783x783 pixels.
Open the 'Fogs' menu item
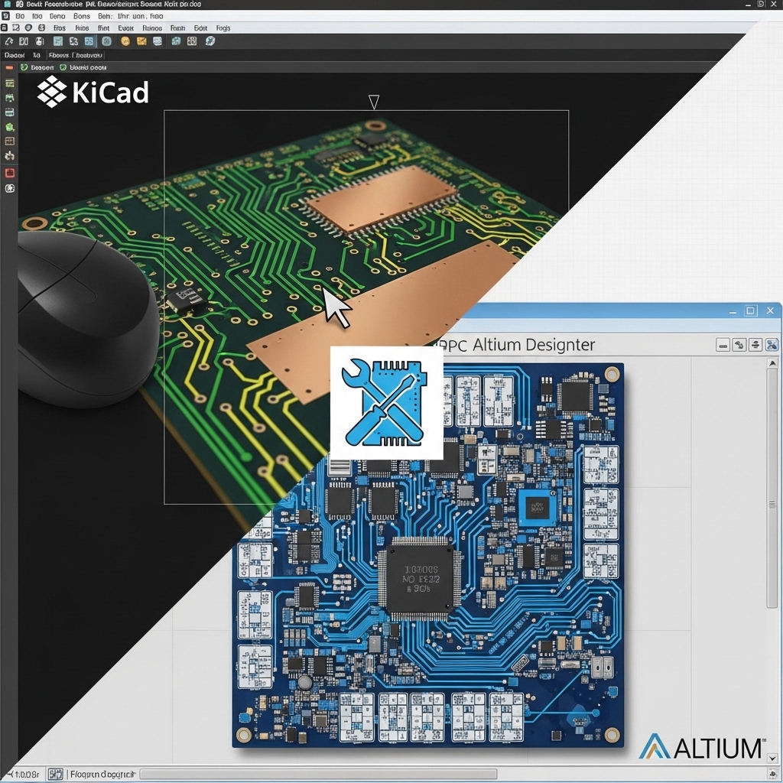click(223, 28)
